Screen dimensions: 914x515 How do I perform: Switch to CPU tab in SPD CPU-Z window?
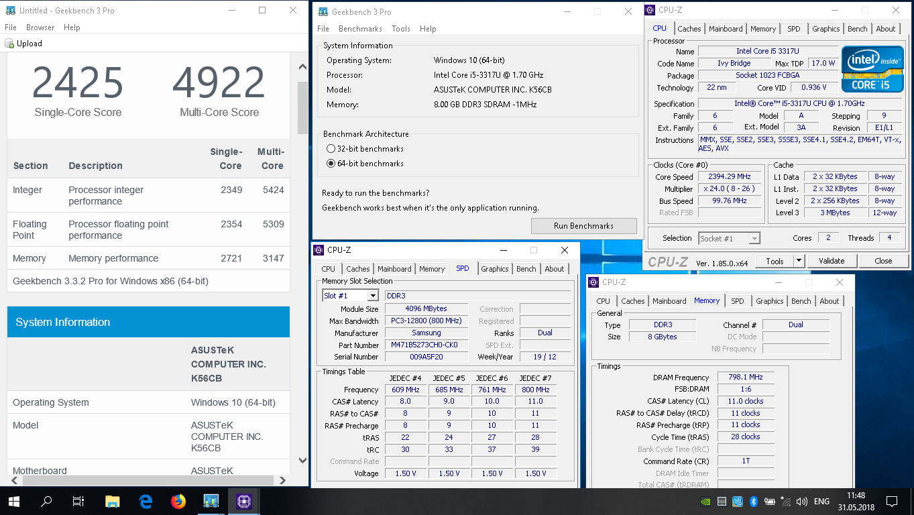coord(329,269)
